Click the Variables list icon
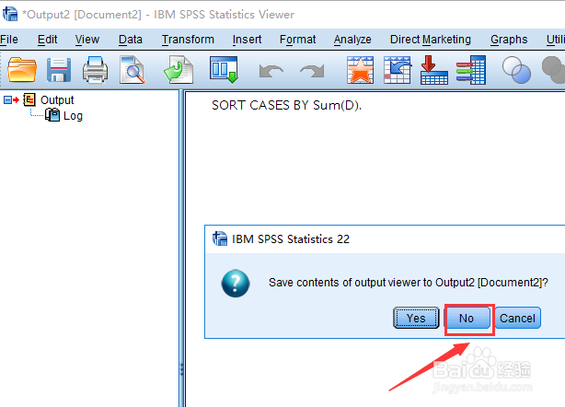Image resolution: width=565 pixels, height=407 pixels. [471, 70]
